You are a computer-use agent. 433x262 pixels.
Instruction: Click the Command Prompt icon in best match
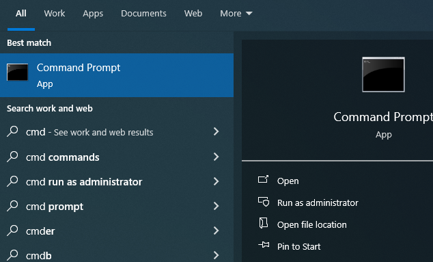point(17,73)
